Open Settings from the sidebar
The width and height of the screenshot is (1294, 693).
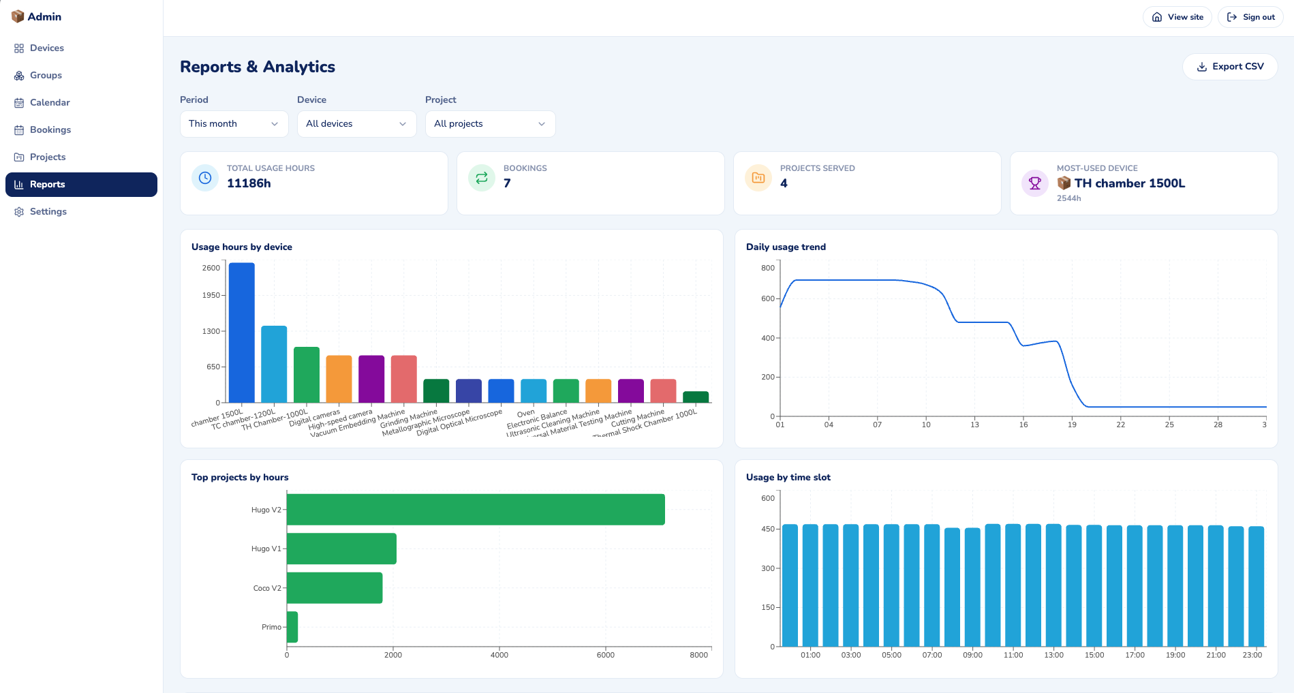pyautogui.click(x=81, y=212)
